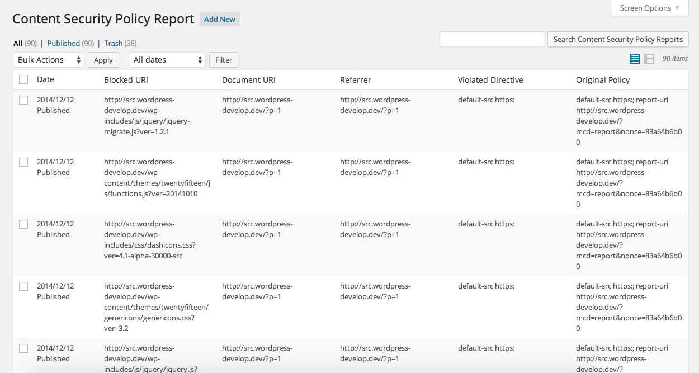Click the 90 items count text
699x373 pixels.
(675, 59)
